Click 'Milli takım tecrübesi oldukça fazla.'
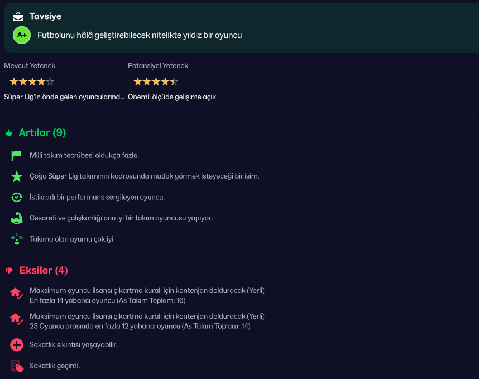 click(x=84, y=155)
